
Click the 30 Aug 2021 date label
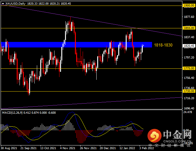point(9,148)
